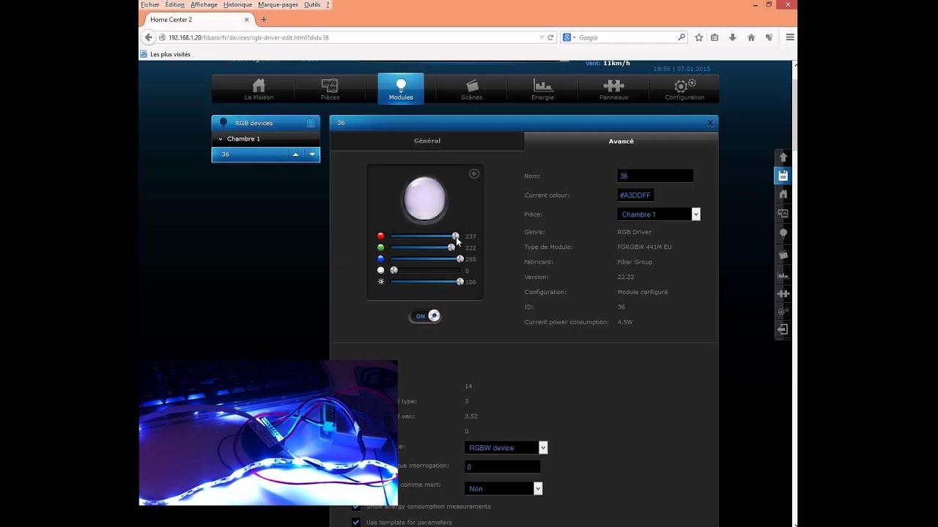The height and width of the screenshot is (527, 938).
Task: Go back in browser history
Action: click(149, 37)
